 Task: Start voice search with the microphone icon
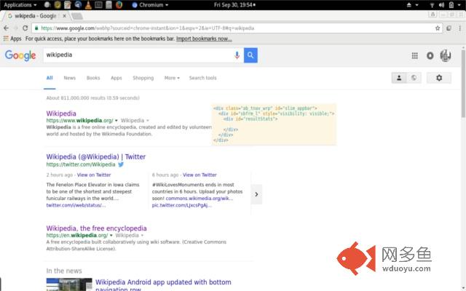click(x=237, y=55)
